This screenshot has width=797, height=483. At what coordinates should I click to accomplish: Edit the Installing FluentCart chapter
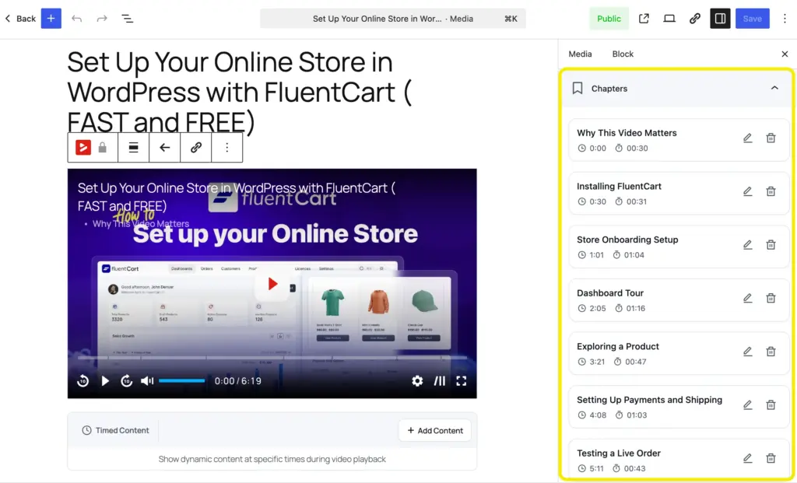(x=748, y=191)
